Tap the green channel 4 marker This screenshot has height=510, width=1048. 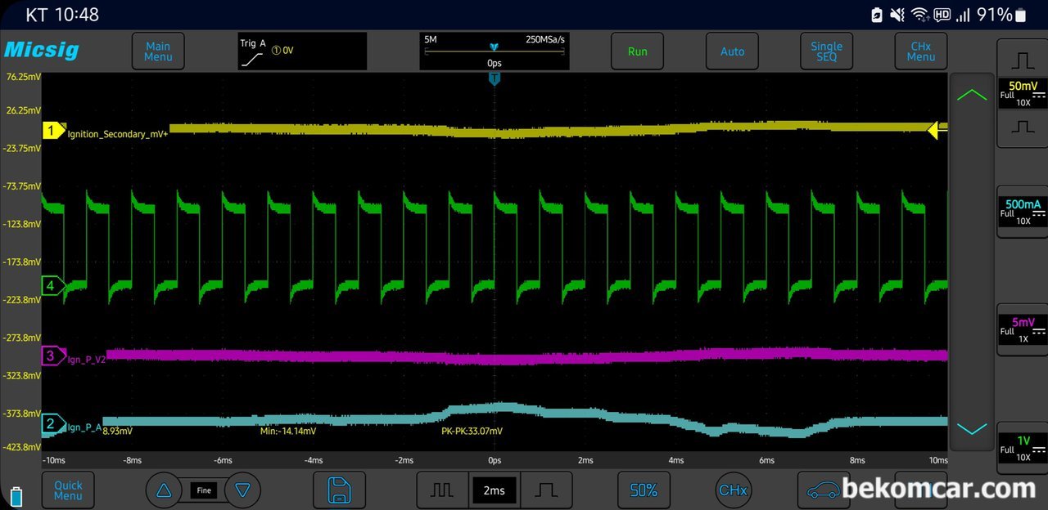(53, 286)
